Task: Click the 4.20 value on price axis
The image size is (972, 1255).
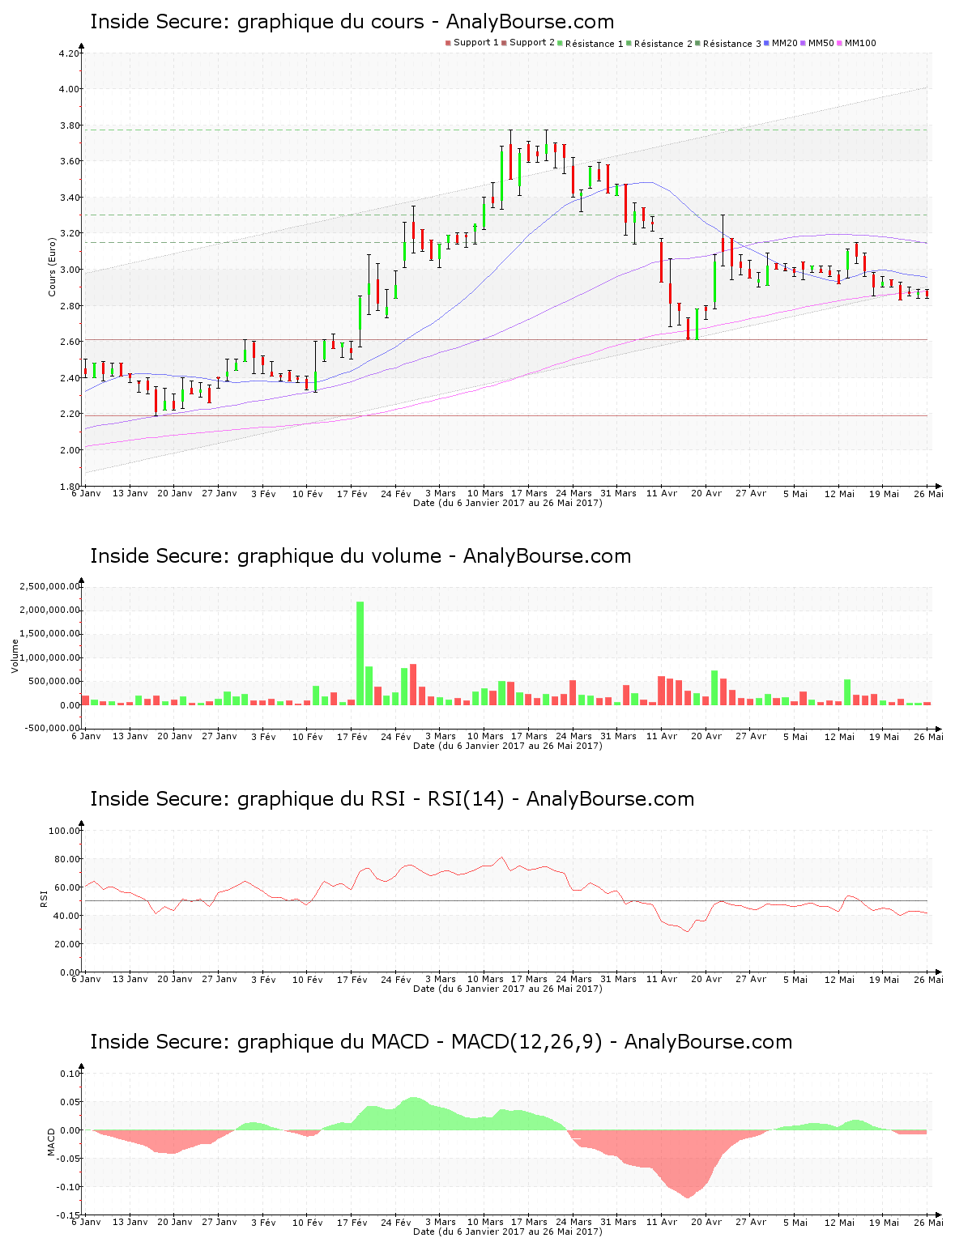Action: click(70, 53)
